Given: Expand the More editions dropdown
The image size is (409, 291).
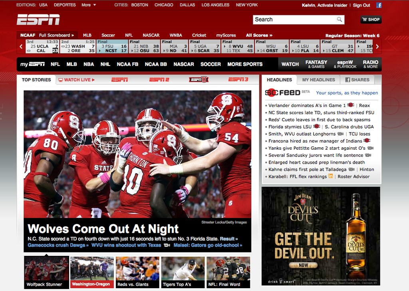Looking at the screenshot, I should coord(88,5).
